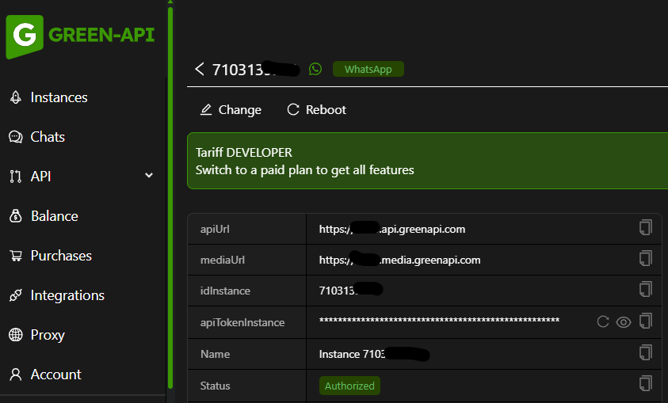
Task: Click the Change button
Action: pyautogui.click(x=231, y=110)
